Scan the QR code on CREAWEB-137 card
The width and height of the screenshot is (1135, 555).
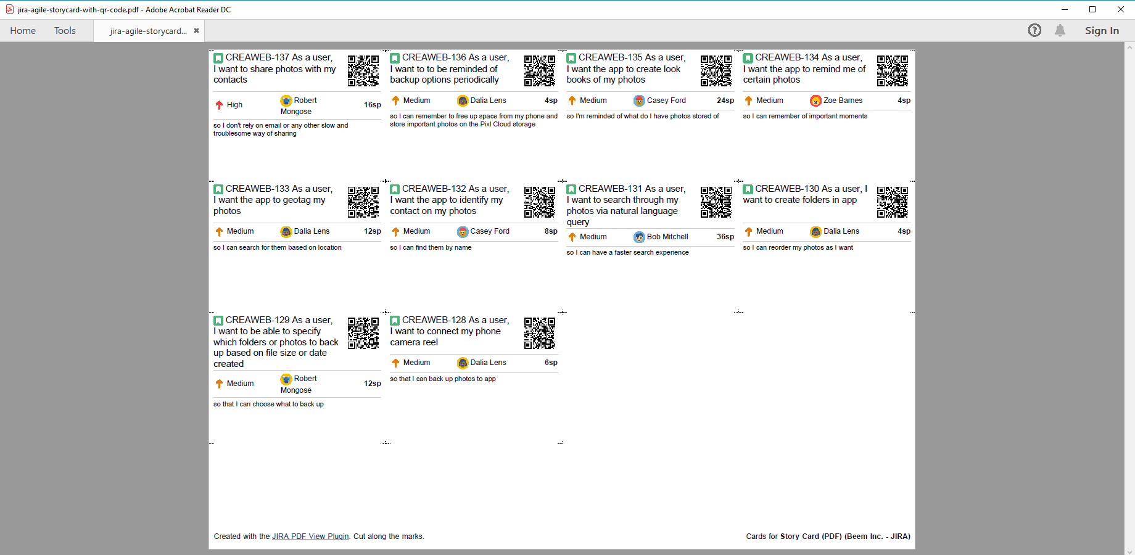point(363,70)
